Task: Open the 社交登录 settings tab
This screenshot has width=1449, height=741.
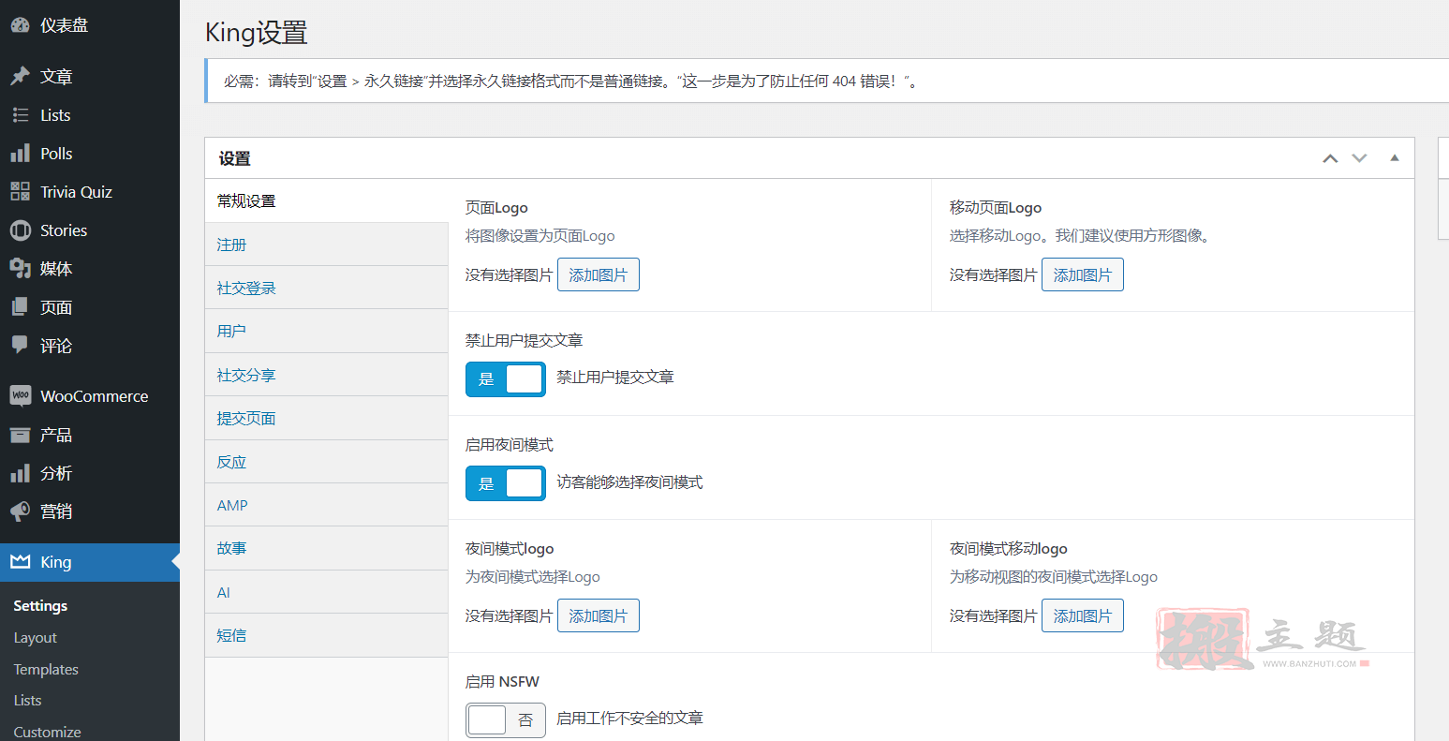Action: pyautogui.click(x=327, y=288)
